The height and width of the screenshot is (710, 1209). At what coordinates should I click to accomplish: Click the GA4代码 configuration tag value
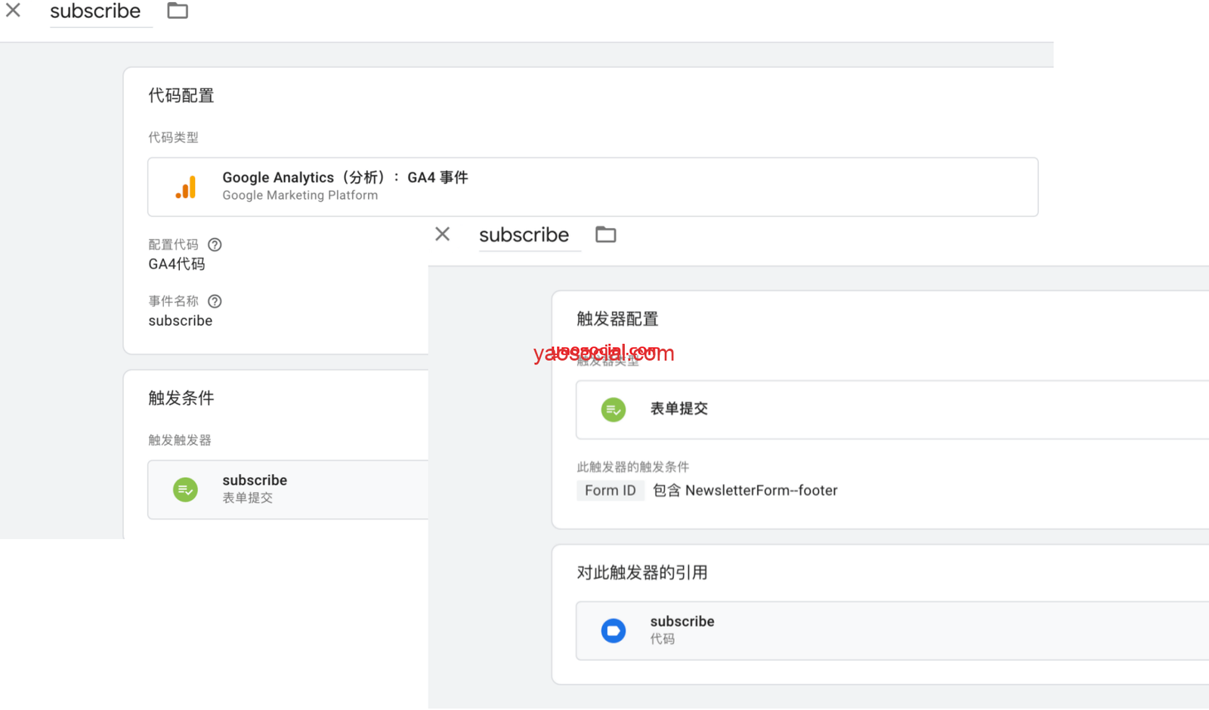[177, 264]
